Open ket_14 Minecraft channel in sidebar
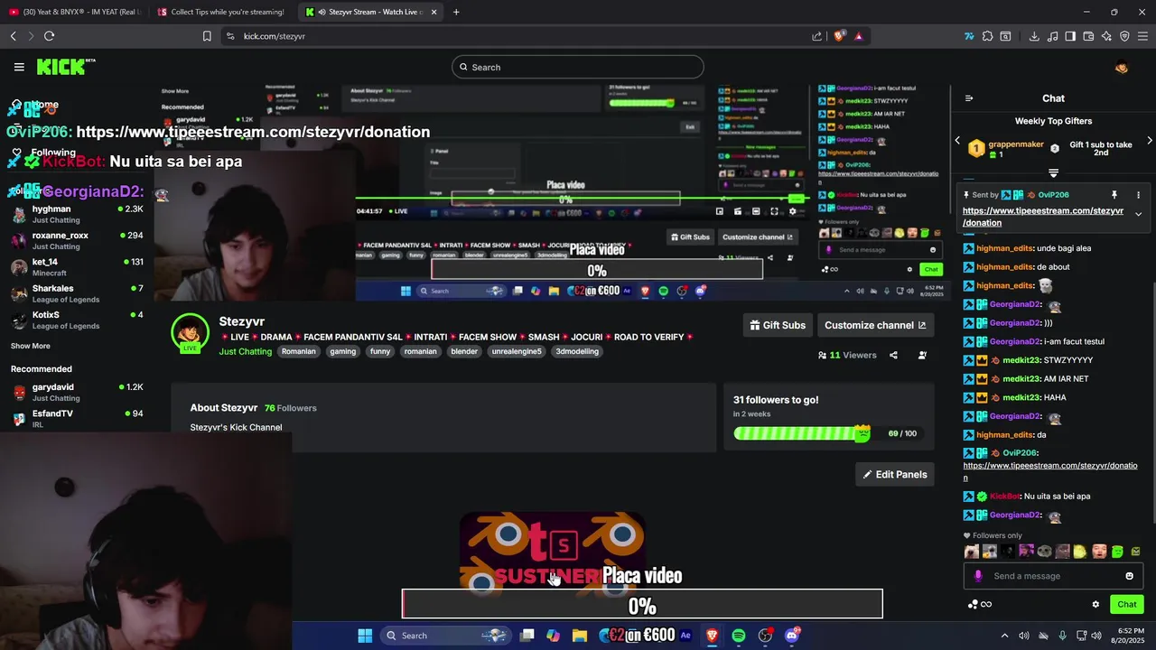The height and width of the screenshot is (650, 1156). click(x=77, y=267)
